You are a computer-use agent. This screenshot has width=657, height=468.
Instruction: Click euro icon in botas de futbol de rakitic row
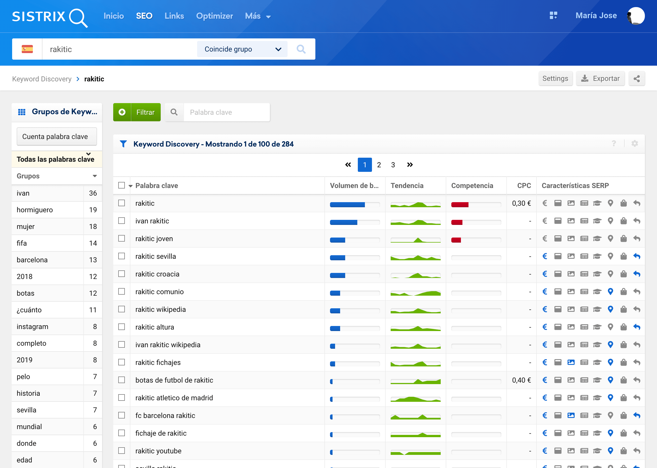[545, 380]
